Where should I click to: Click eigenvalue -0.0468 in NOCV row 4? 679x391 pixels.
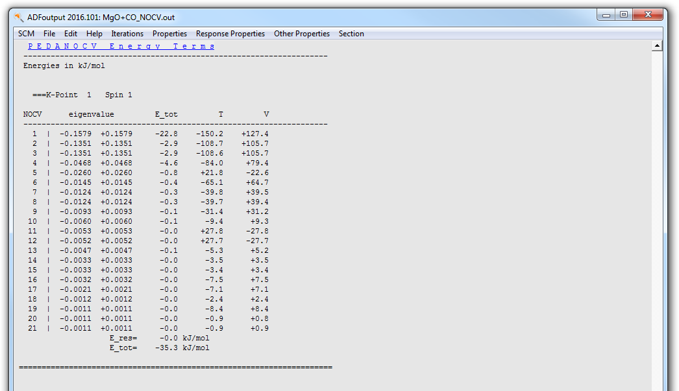(x=75, y=163)
